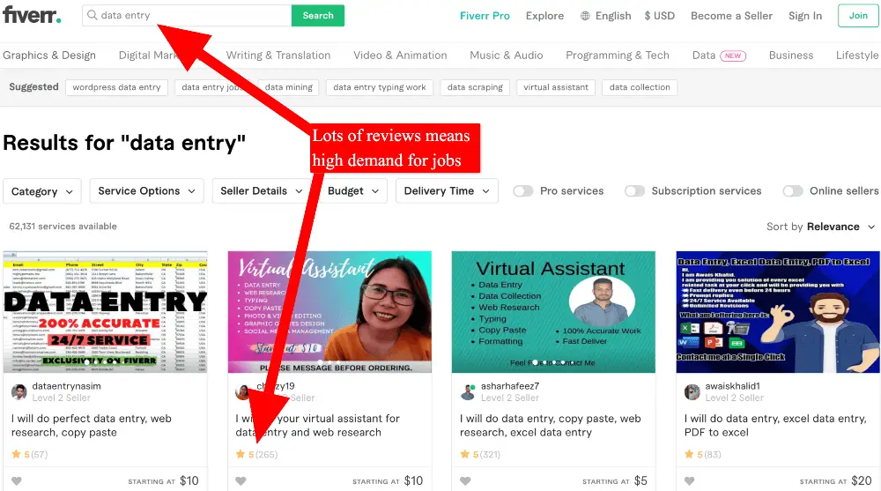881x491 pixels.
Task: Click seller name asharhafeez7
Action: click(x=509, y=386)
